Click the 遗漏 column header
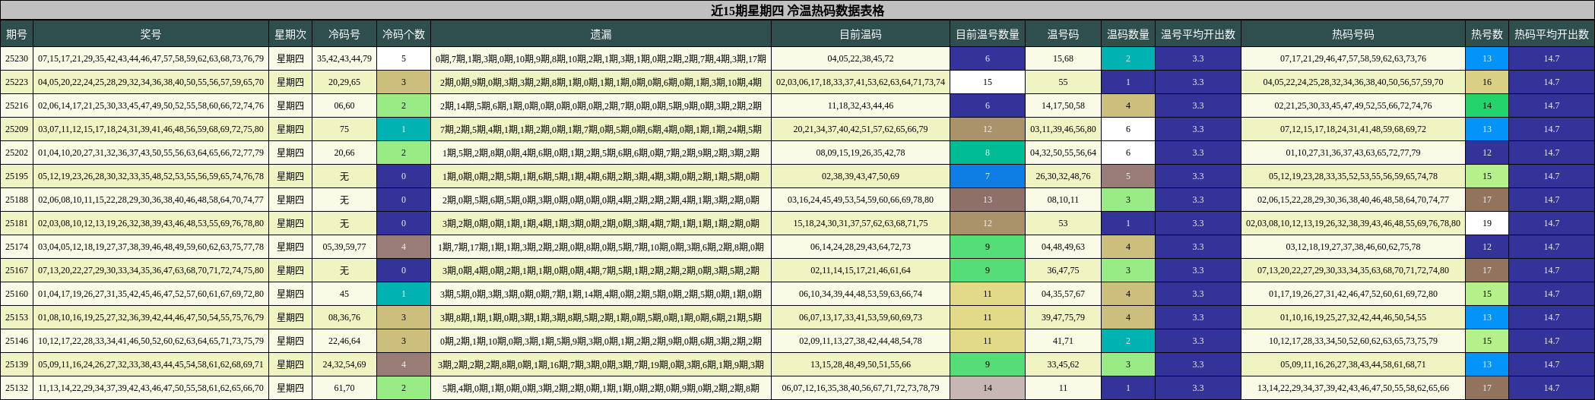This screenshot has height=400, width=1595. click(601, 34)
